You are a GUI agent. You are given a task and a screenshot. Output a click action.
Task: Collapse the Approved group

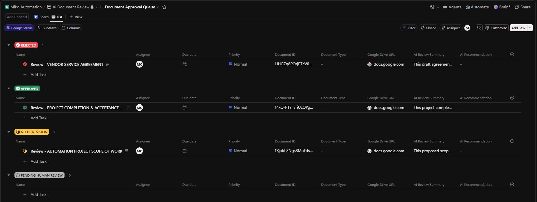9,88
